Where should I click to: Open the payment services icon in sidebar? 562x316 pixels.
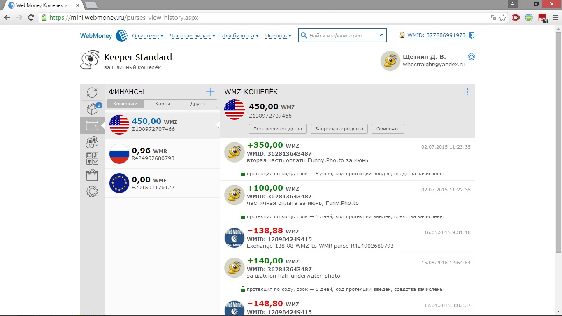pyautogui.click(x=92, y=158)
